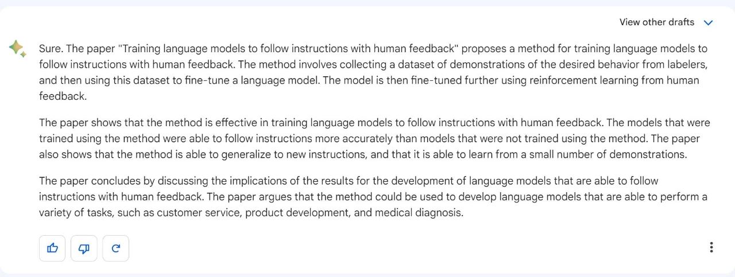
Task: Click the paragraph starting 'The paper shows'
Action: [x=374, y=138]
